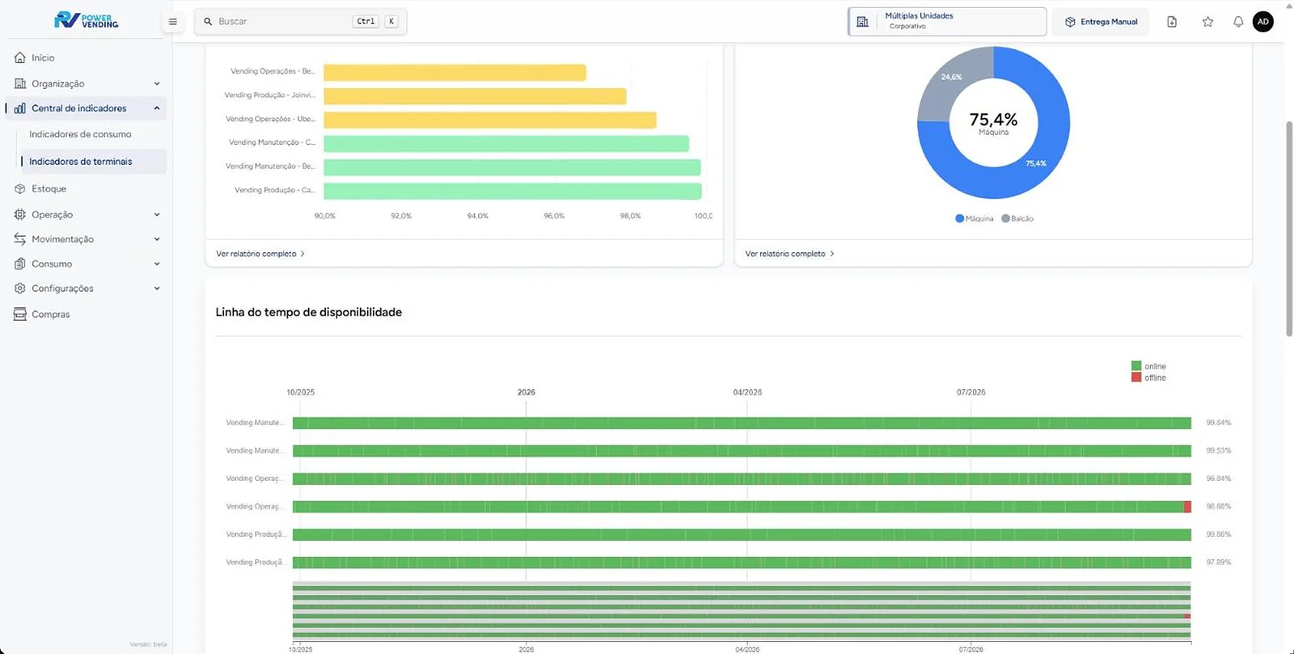Open notifications bell
This screenshot has width=1294, height=654.
(1238, 22)
